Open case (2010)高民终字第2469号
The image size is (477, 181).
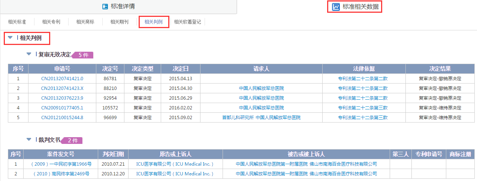(x=61, y=174)
